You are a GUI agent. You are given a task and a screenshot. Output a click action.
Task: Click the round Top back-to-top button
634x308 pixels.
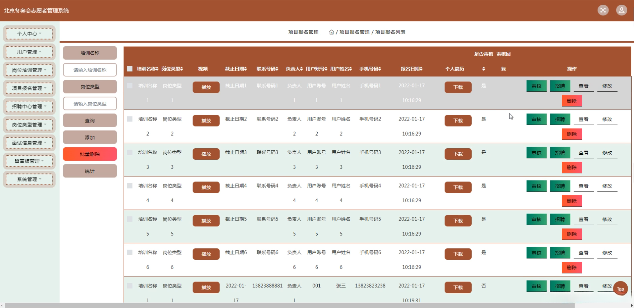click(x=620, y=289)
